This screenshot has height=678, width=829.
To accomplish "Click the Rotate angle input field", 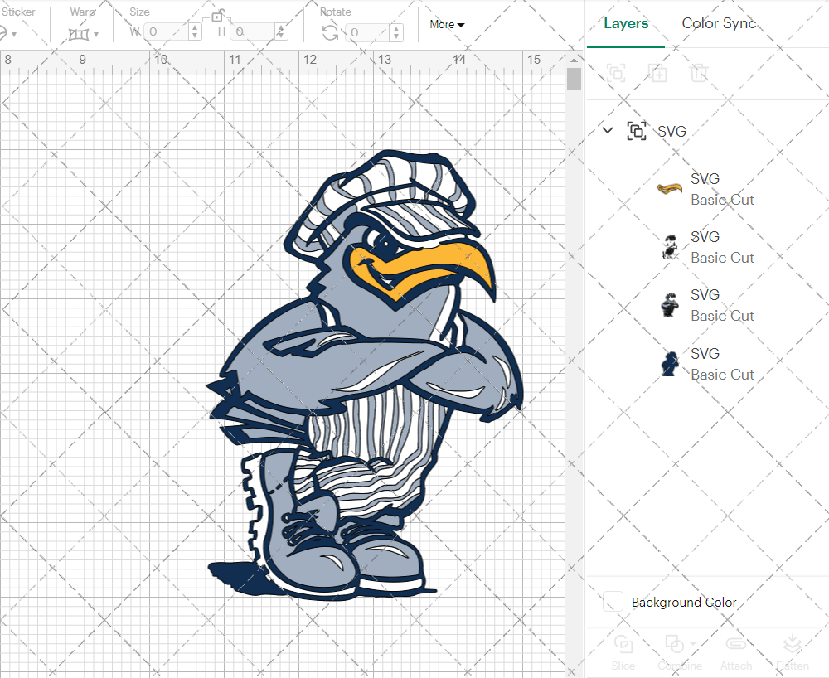I will (369, 32).
